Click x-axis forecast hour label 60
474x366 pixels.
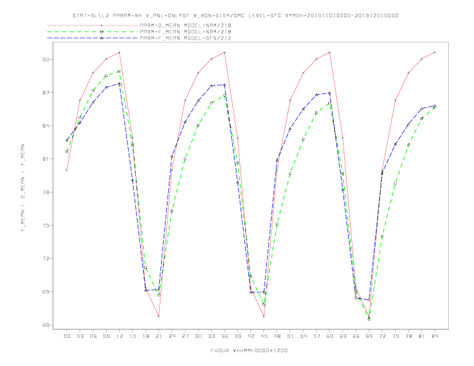(330, 336)
